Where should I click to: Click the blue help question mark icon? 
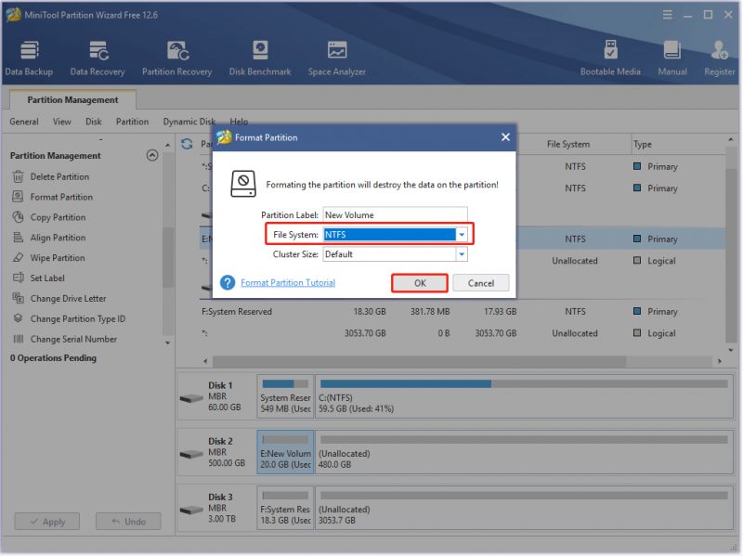click(x=228, y=283)
